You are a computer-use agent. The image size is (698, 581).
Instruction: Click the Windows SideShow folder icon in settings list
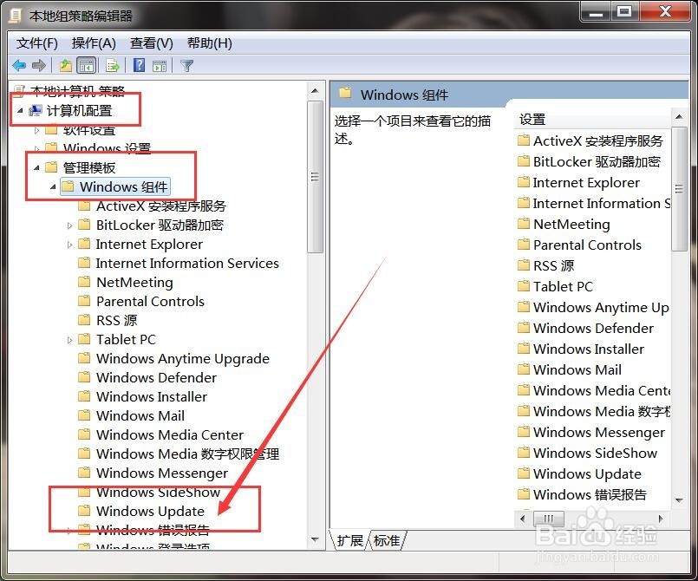click(524, 453)
